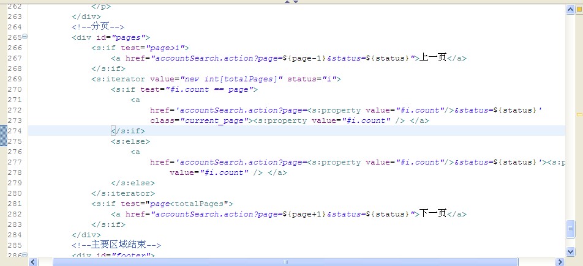Click line number 269 in the gutter
The height and width of the screenshot is (266, 583).
click(x=15, y=79)
